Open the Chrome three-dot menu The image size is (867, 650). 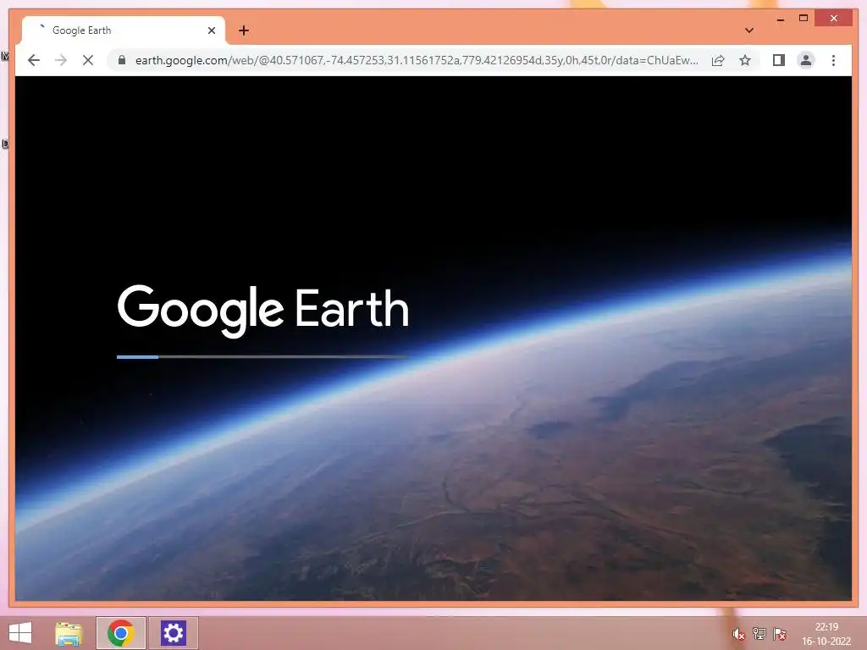(x=833, y=60)
